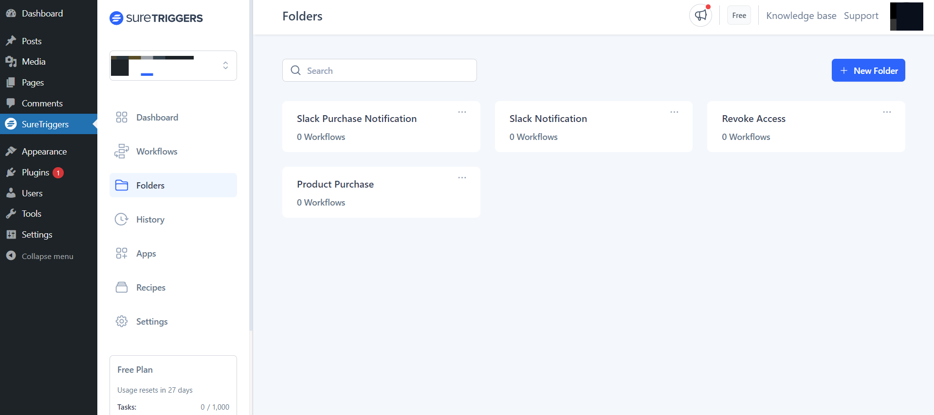Open Plugins in the WordPress menu

tap(36, 173)
